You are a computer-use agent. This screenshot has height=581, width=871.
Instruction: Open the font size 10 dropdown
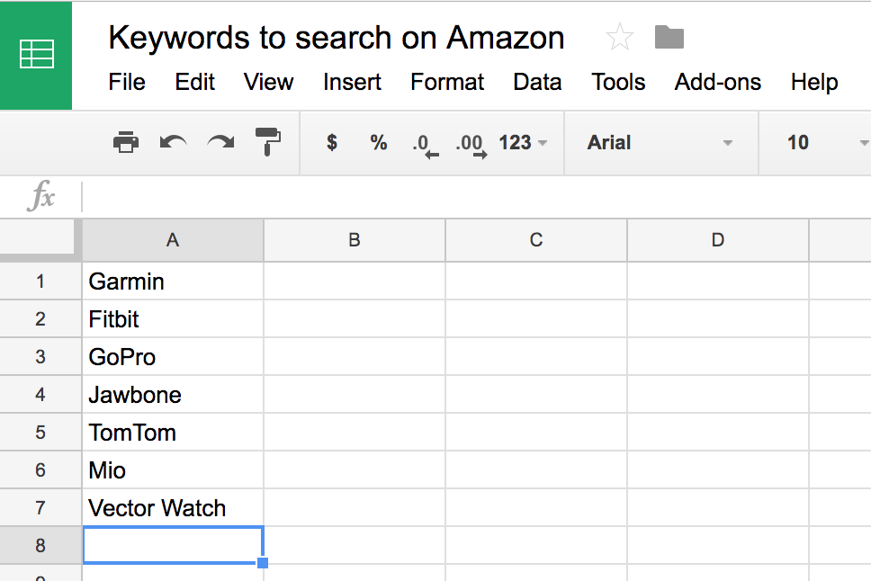[822, 143]
